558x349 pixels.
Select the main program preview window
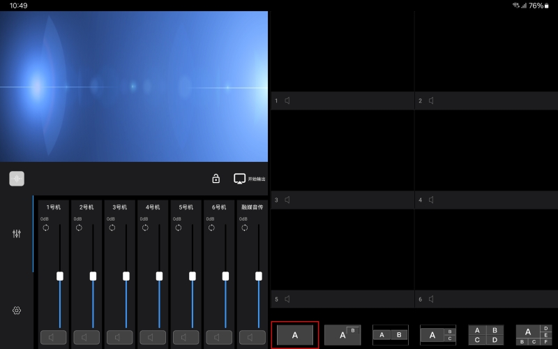point(134,87)
